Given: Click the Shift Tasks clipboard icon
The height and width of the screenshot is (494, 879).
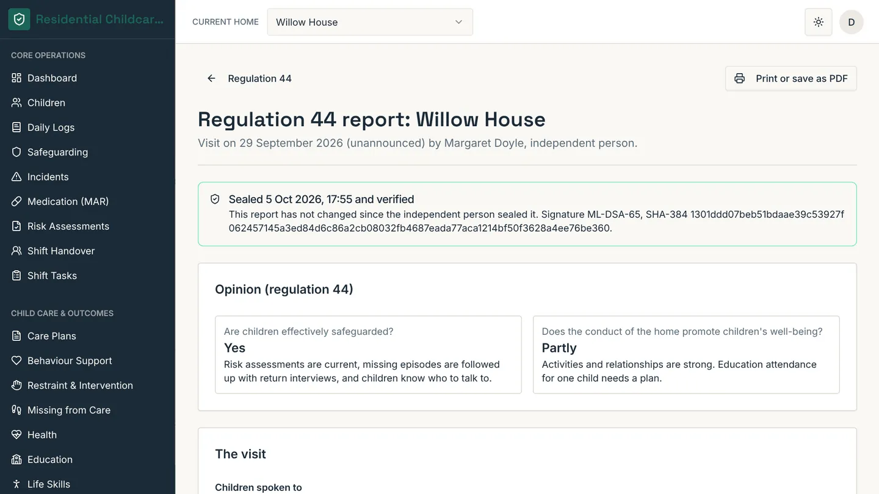Looking at the screenshot, I should (16, 276).
